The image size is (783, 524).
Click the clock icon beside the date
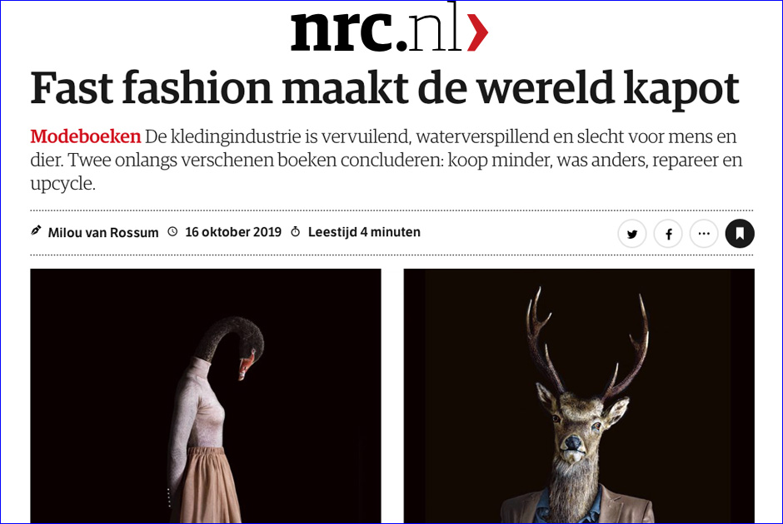tap(172, 231)
